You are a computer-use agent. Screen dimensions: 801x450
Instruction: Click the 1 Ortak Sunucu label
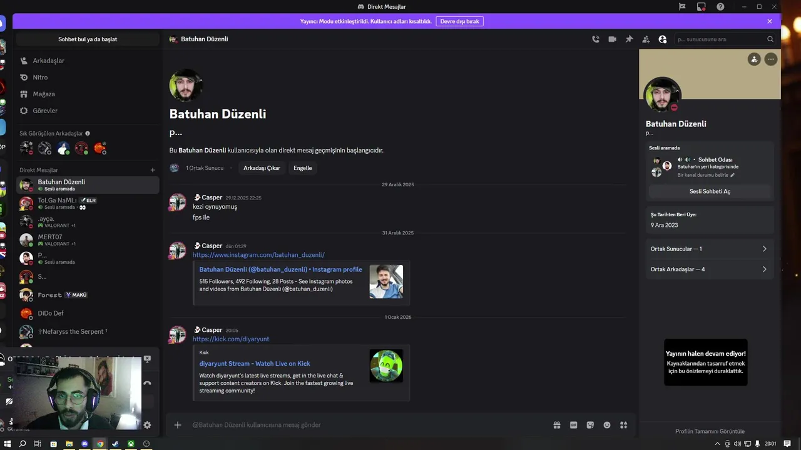click(205, 168)
